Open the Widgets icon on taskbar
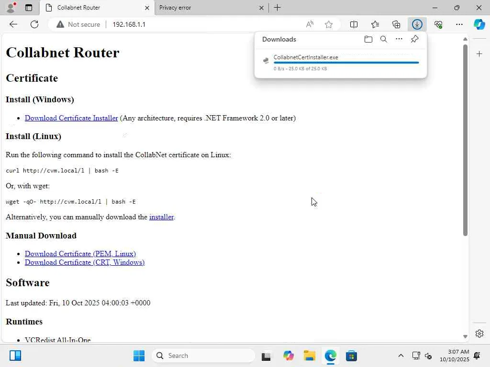The width and height of the screenshot is (490, 367). (x=15, y=356)
